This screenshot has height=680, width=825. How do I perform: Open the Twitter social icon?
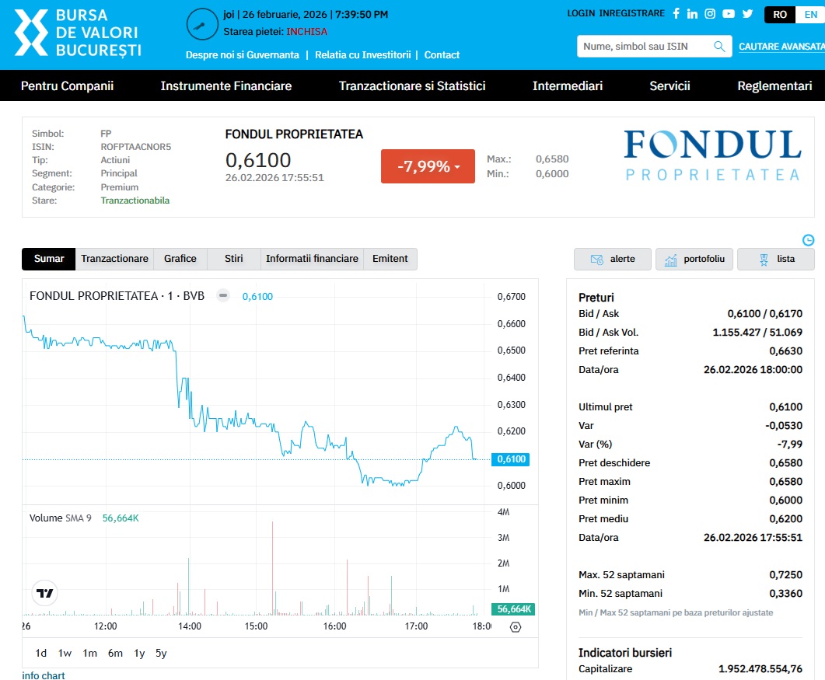click(x=747, y=14)
